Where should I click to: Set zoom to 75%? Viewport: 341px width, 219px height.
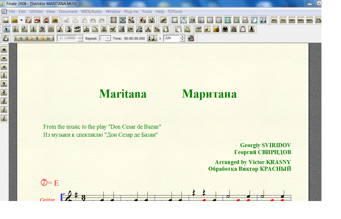[283, 20]
